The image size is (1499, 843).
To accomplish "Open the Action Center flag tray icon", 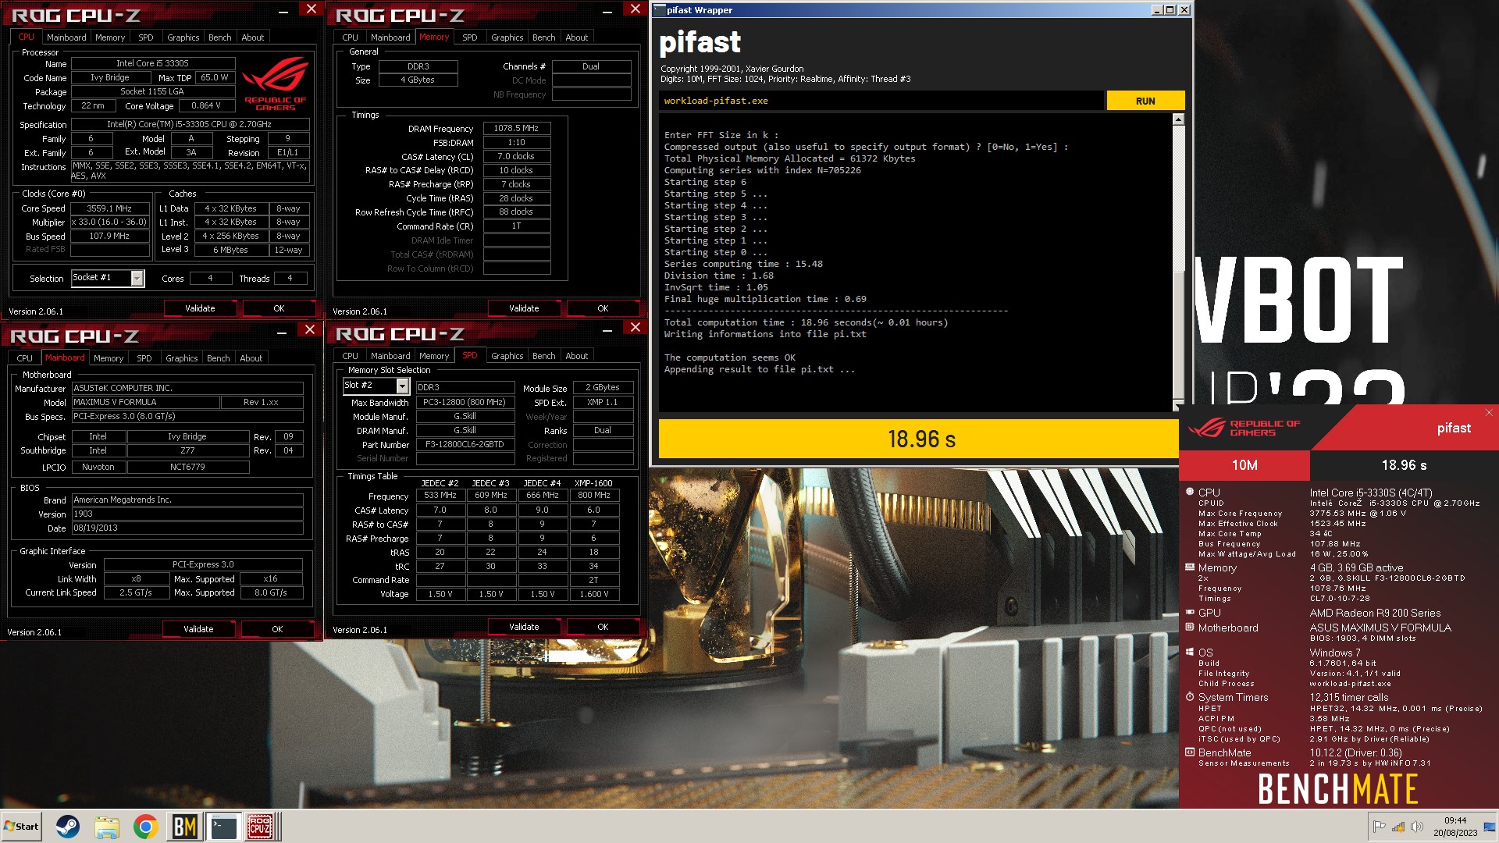I will [x=1379, y=827].
